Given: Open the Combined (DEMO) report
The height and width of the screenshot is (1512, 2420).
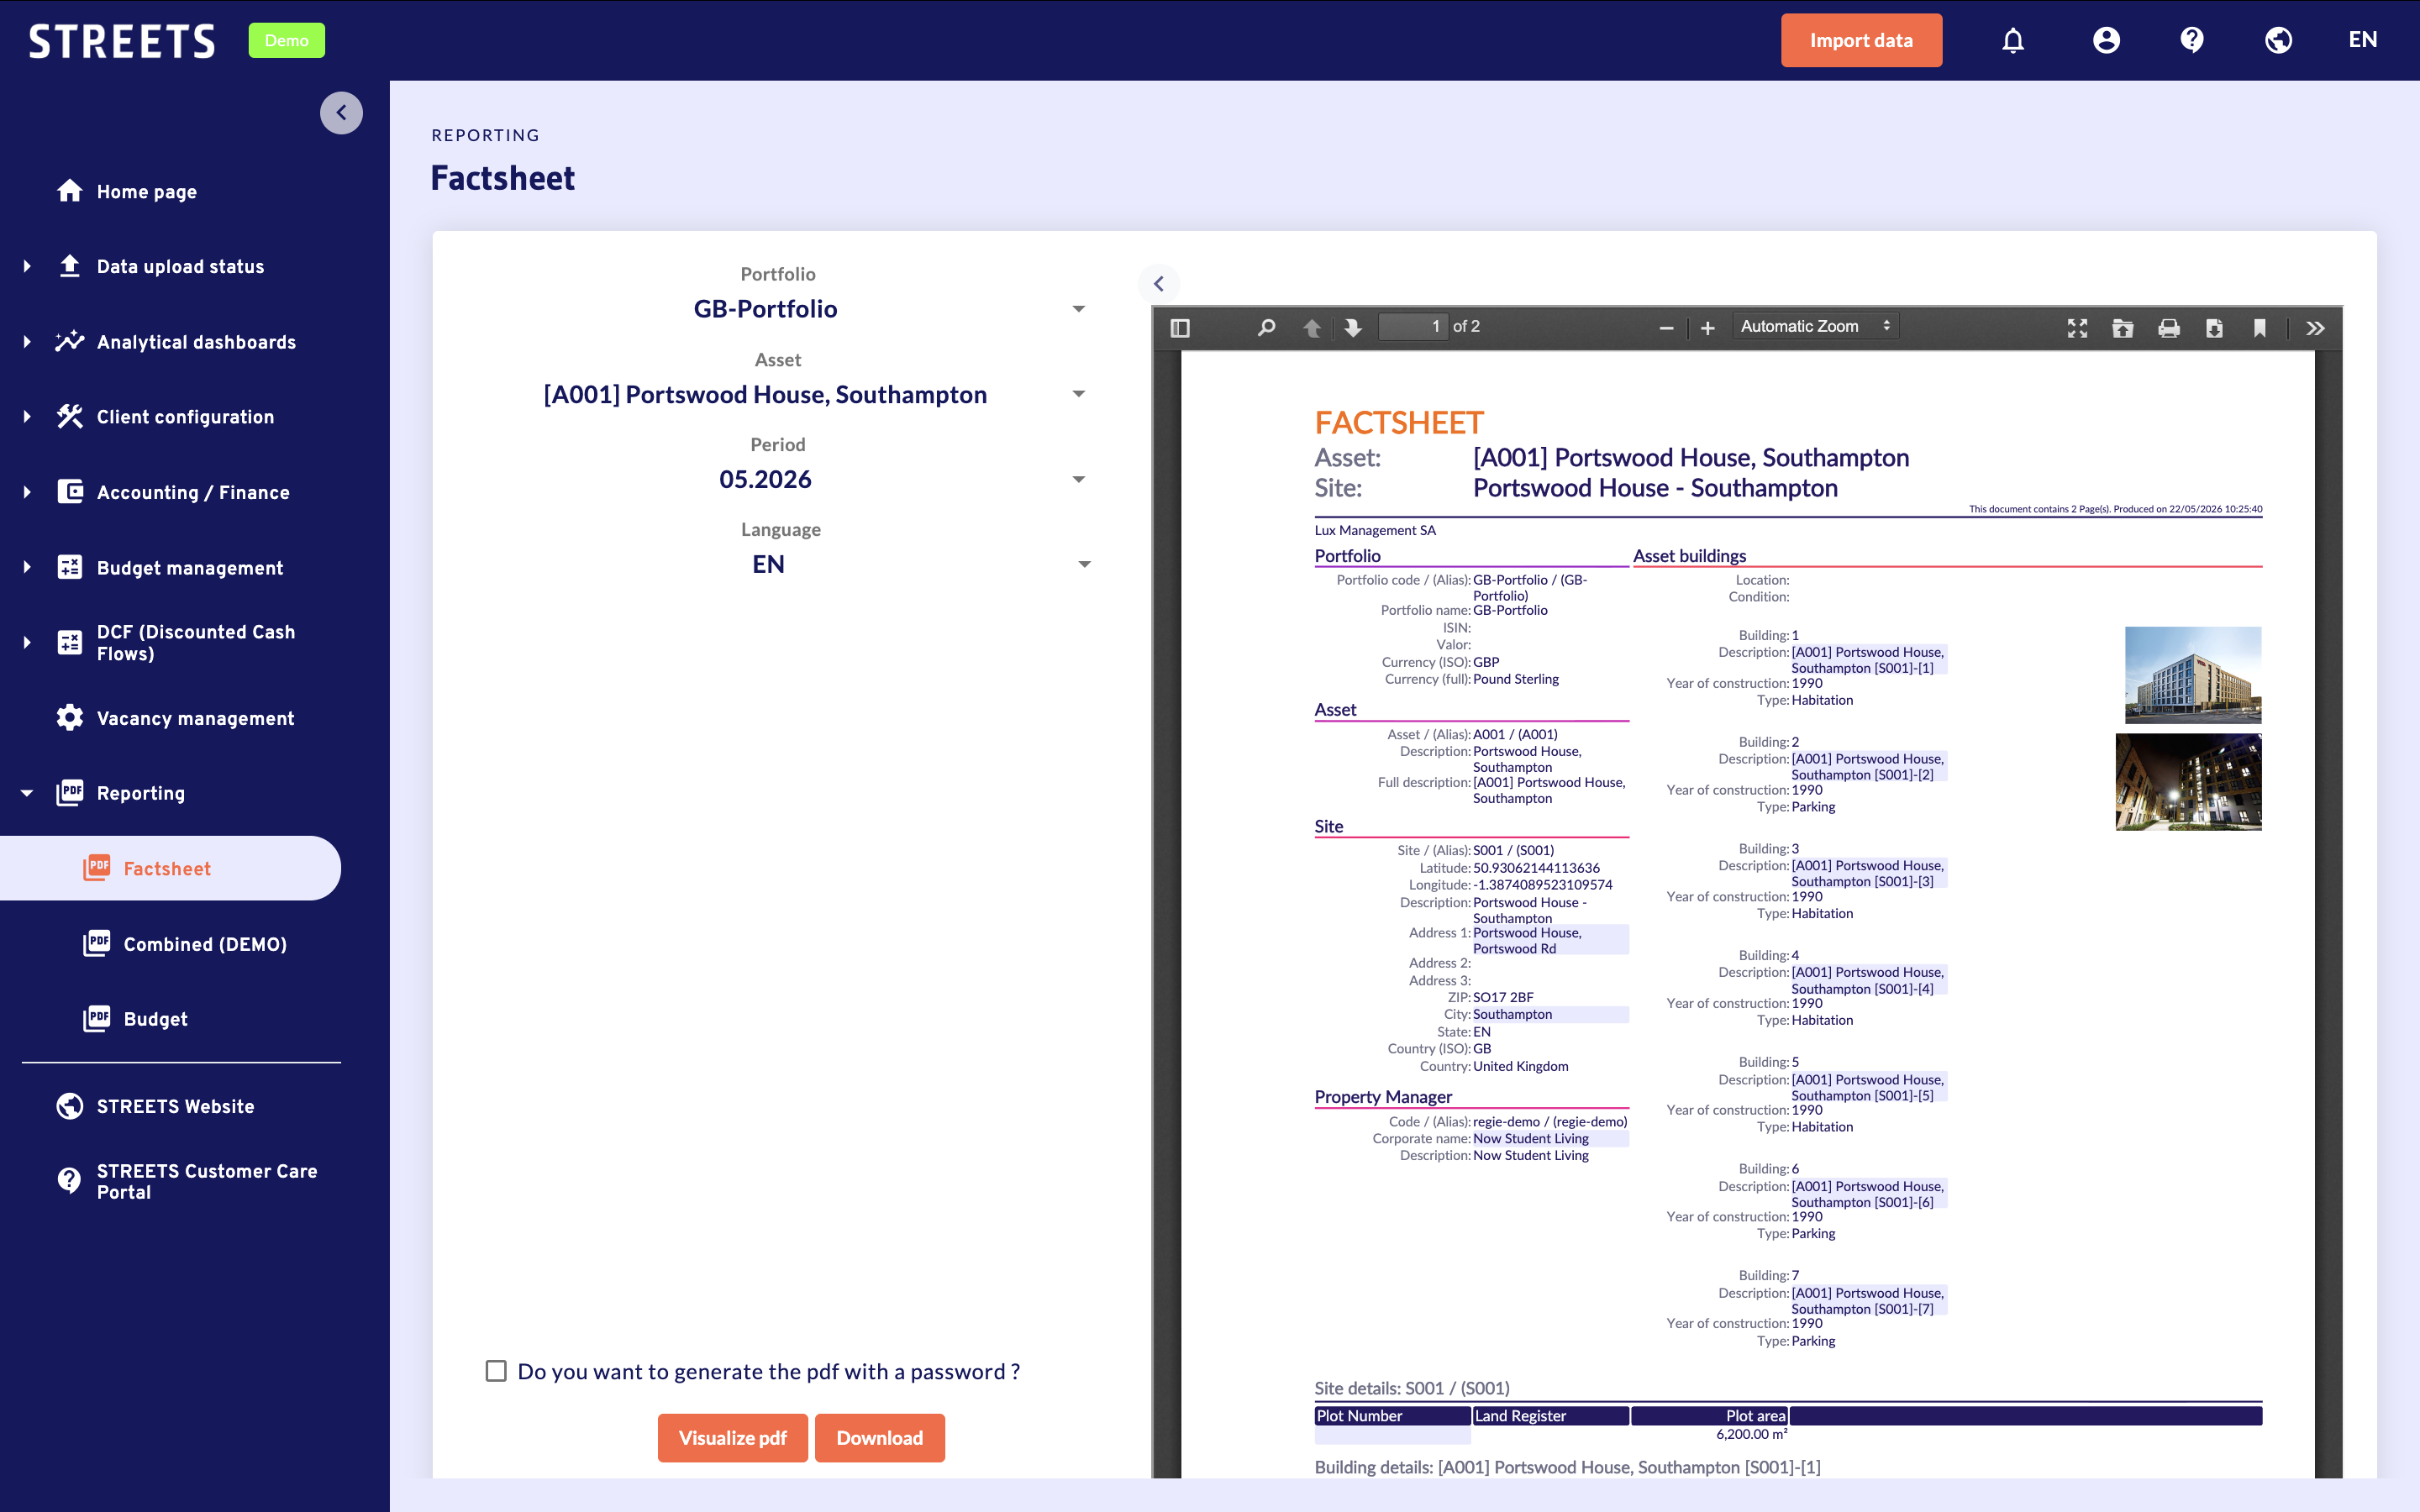Looking at the screenshot, I should pos(205,944).
